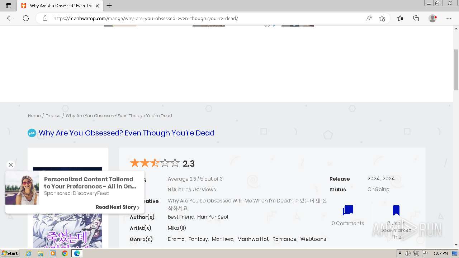Click the clock showing 1:07 PM

click(441, 253)
